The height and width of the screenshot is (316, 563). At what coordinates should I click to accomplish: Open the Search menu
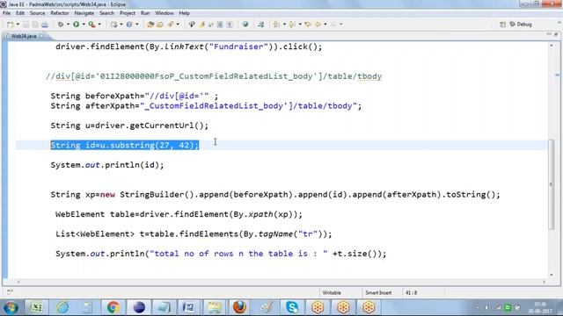106,13
